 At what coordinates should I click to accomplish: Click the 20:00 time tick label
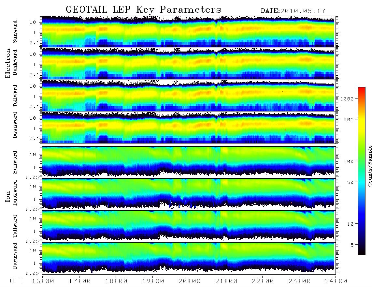[x=190, y=281]
